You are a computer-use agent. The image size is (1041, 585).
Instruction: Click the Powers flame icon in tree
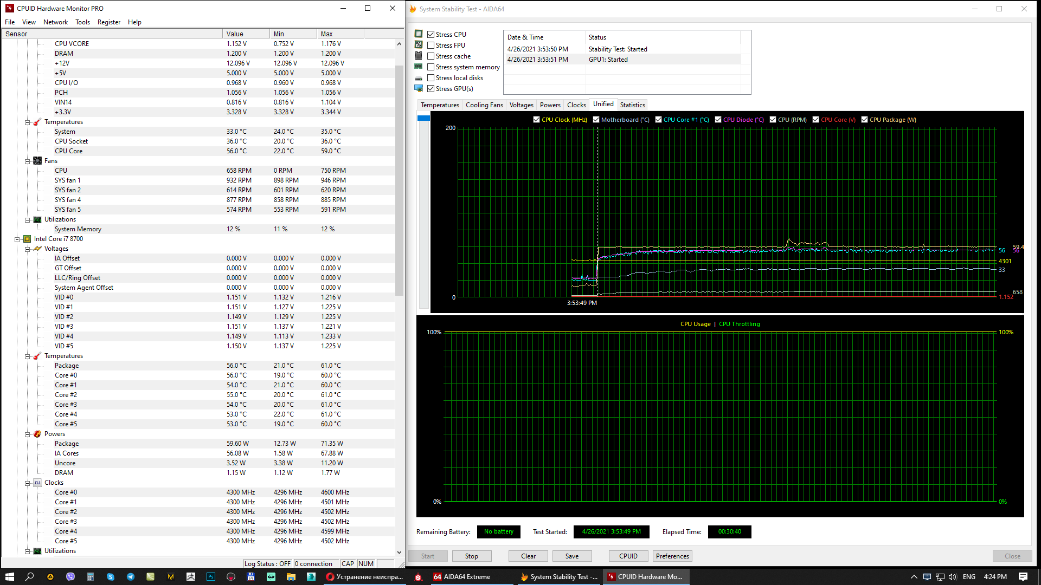click(37, 434)
